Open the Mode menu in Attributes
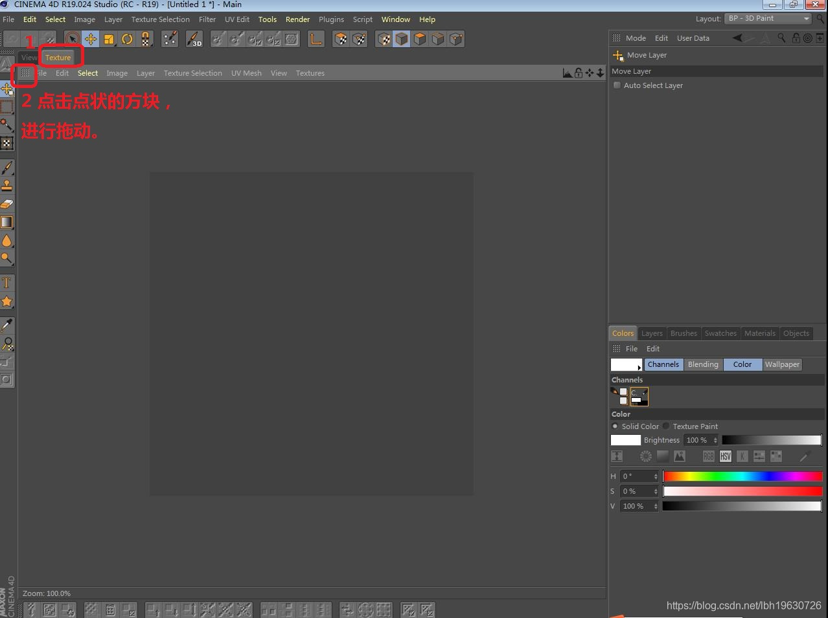This screenshot has width=828, height=618. 636,38
